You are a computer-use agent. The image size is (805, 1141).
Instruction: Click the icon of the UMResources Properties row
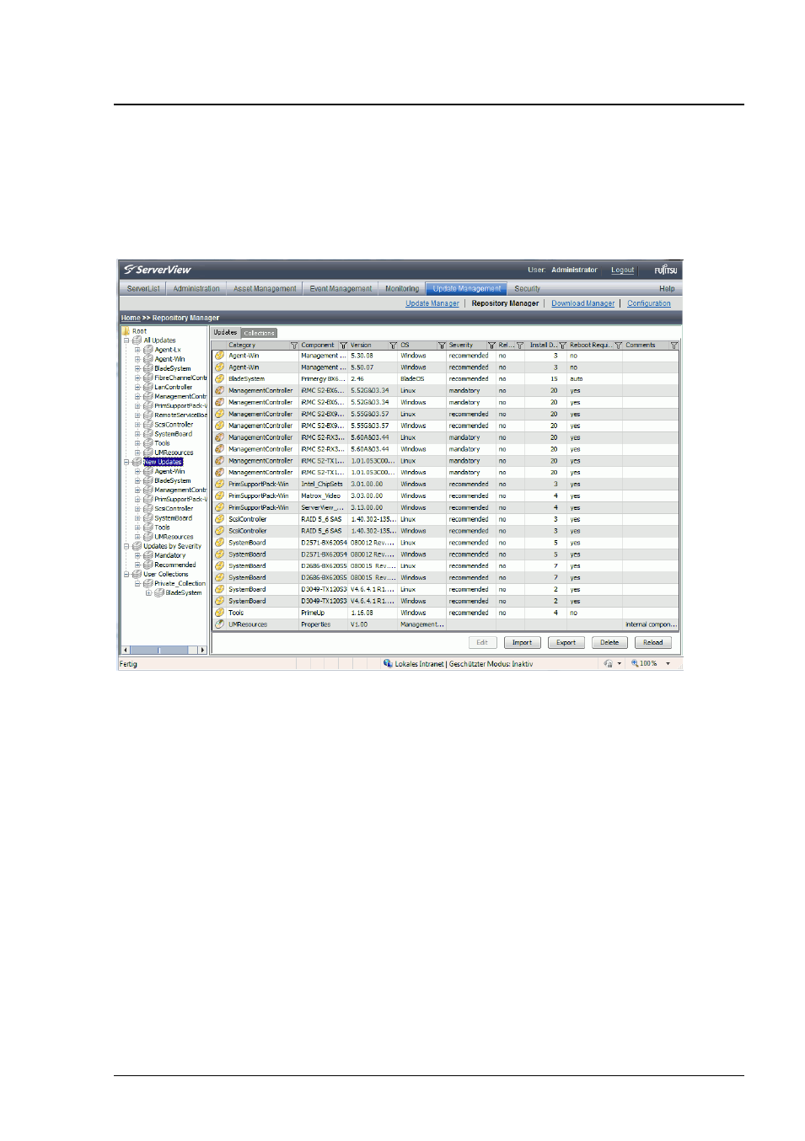pyautogui.click(x=219, y=624)
